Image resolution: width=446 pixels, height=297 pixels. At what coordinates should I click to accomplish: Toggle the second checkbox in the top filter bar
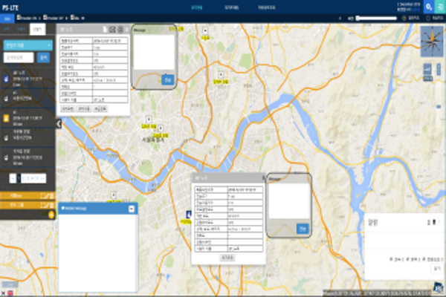[x=45, y=17]
